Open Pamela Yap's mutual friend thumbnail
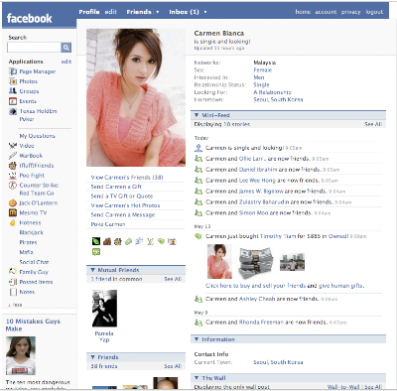 104,309
